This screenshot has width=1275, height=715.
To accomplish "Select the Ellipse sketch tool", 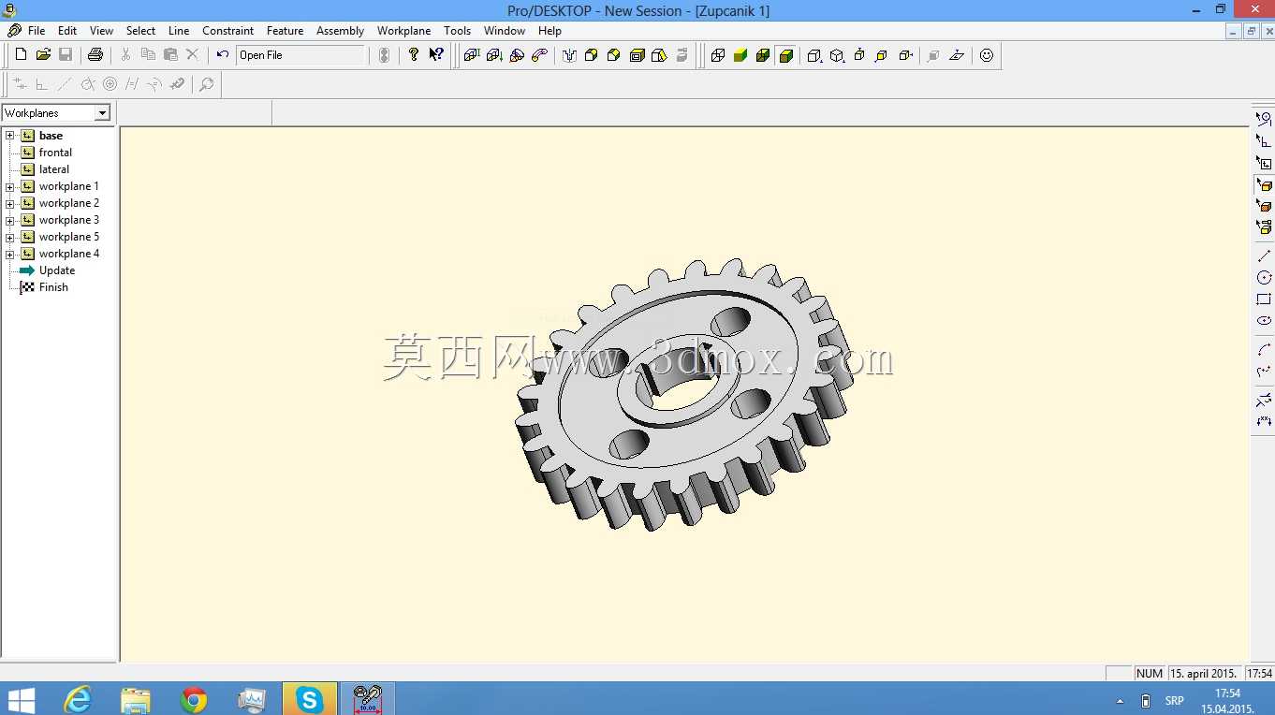I will coord(1264,321).
